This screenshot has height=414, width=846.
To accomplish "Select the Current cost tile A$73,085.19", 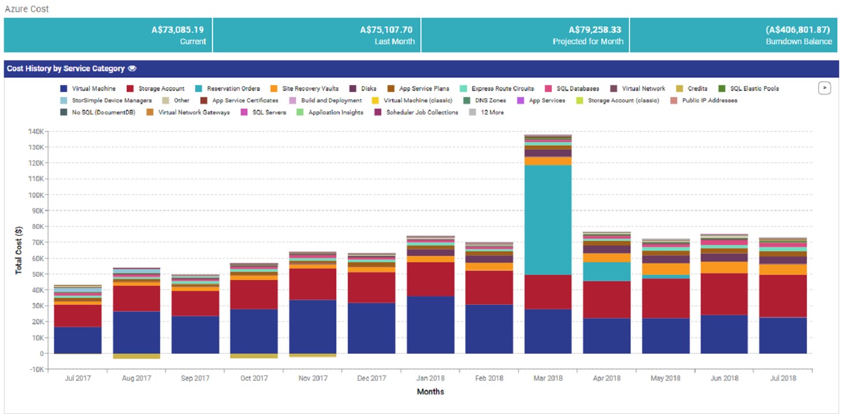I will point(108,35).
